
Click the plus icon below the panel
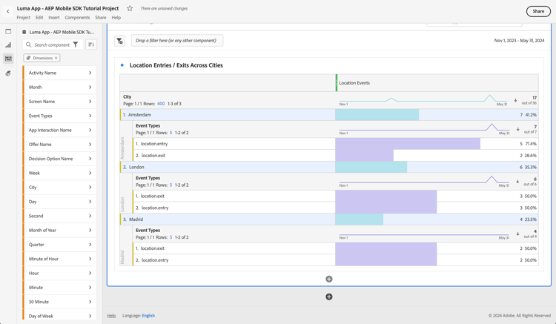pyautogui.click(x=329, y=297)
